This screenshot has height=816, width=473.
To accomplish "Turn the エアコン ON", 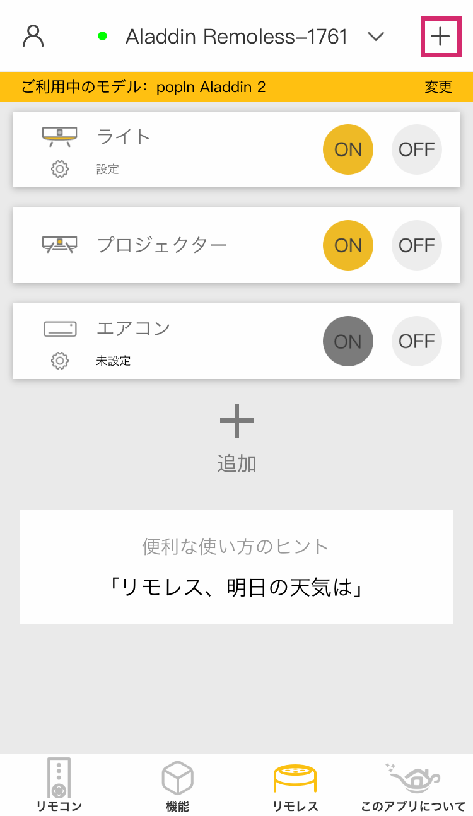I will point(348,341).
